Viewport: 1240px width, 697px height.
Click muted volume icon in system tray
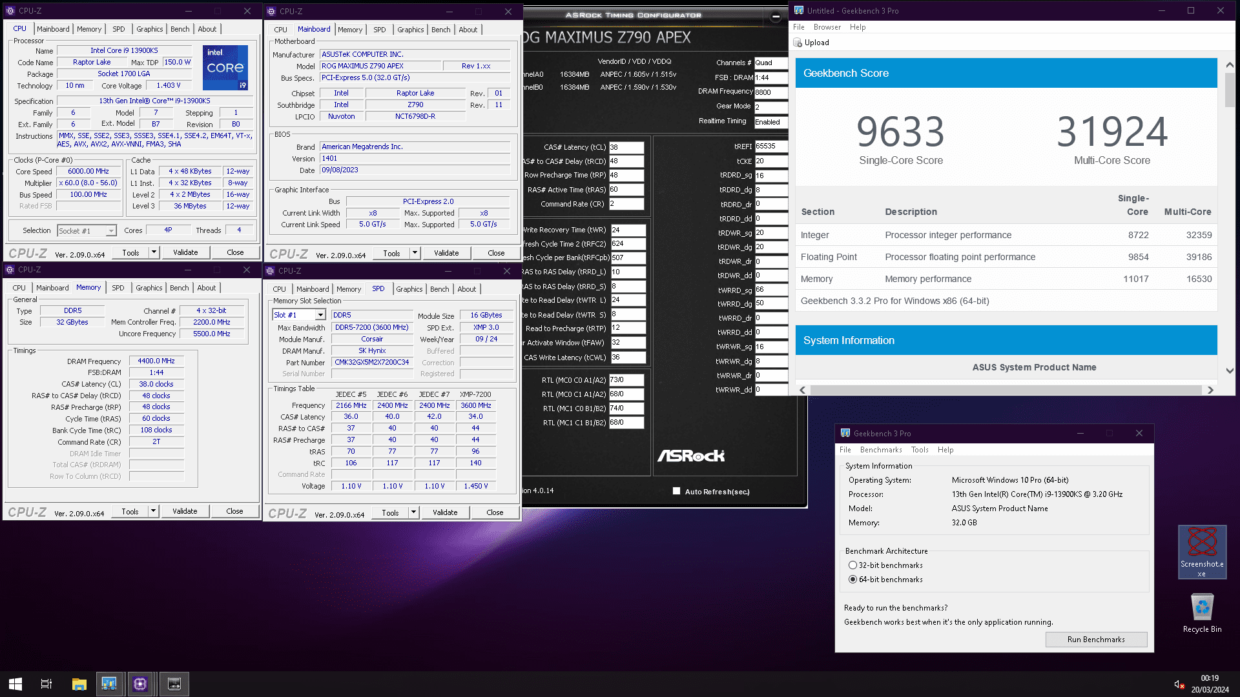[1179, 684]
